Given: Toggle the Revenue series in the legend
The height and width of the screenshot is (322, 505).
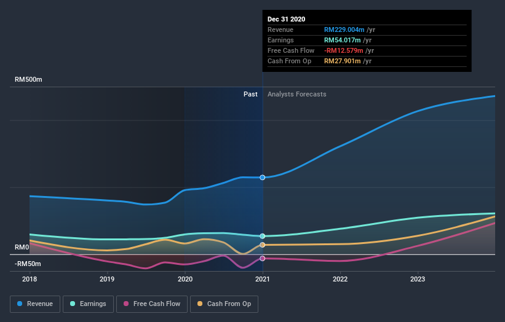Looking at the screenshot, I should coord(35,304).
